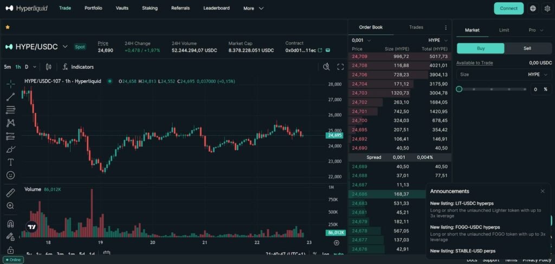
Task: Expand the HYPE/USDC pair selector
Action: pyautogui.click(x=65, y=47)
